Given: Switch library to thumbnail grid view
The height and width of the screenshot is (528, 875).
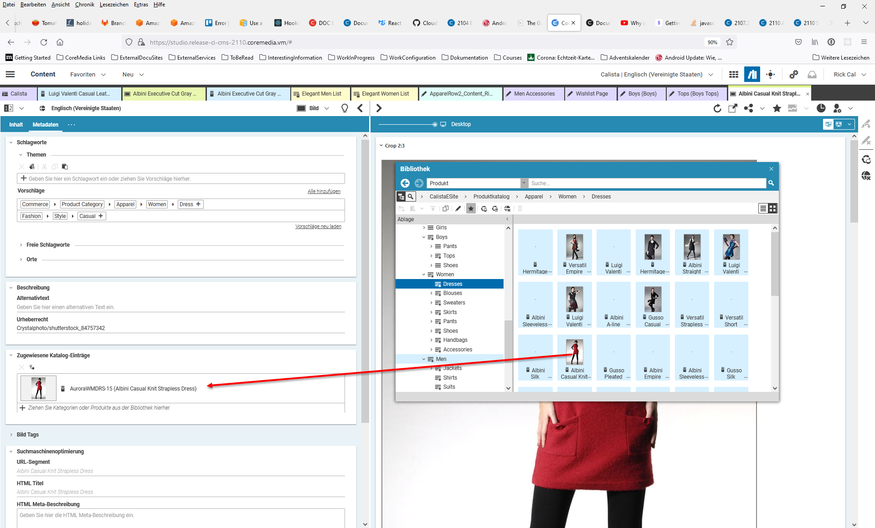Looking at the screenshot, I should point(773,208).
